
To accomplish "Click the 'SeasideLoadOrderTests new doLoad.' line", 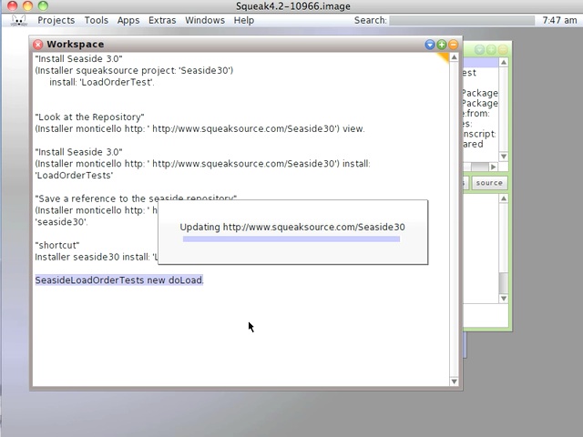I will point(119,280).
